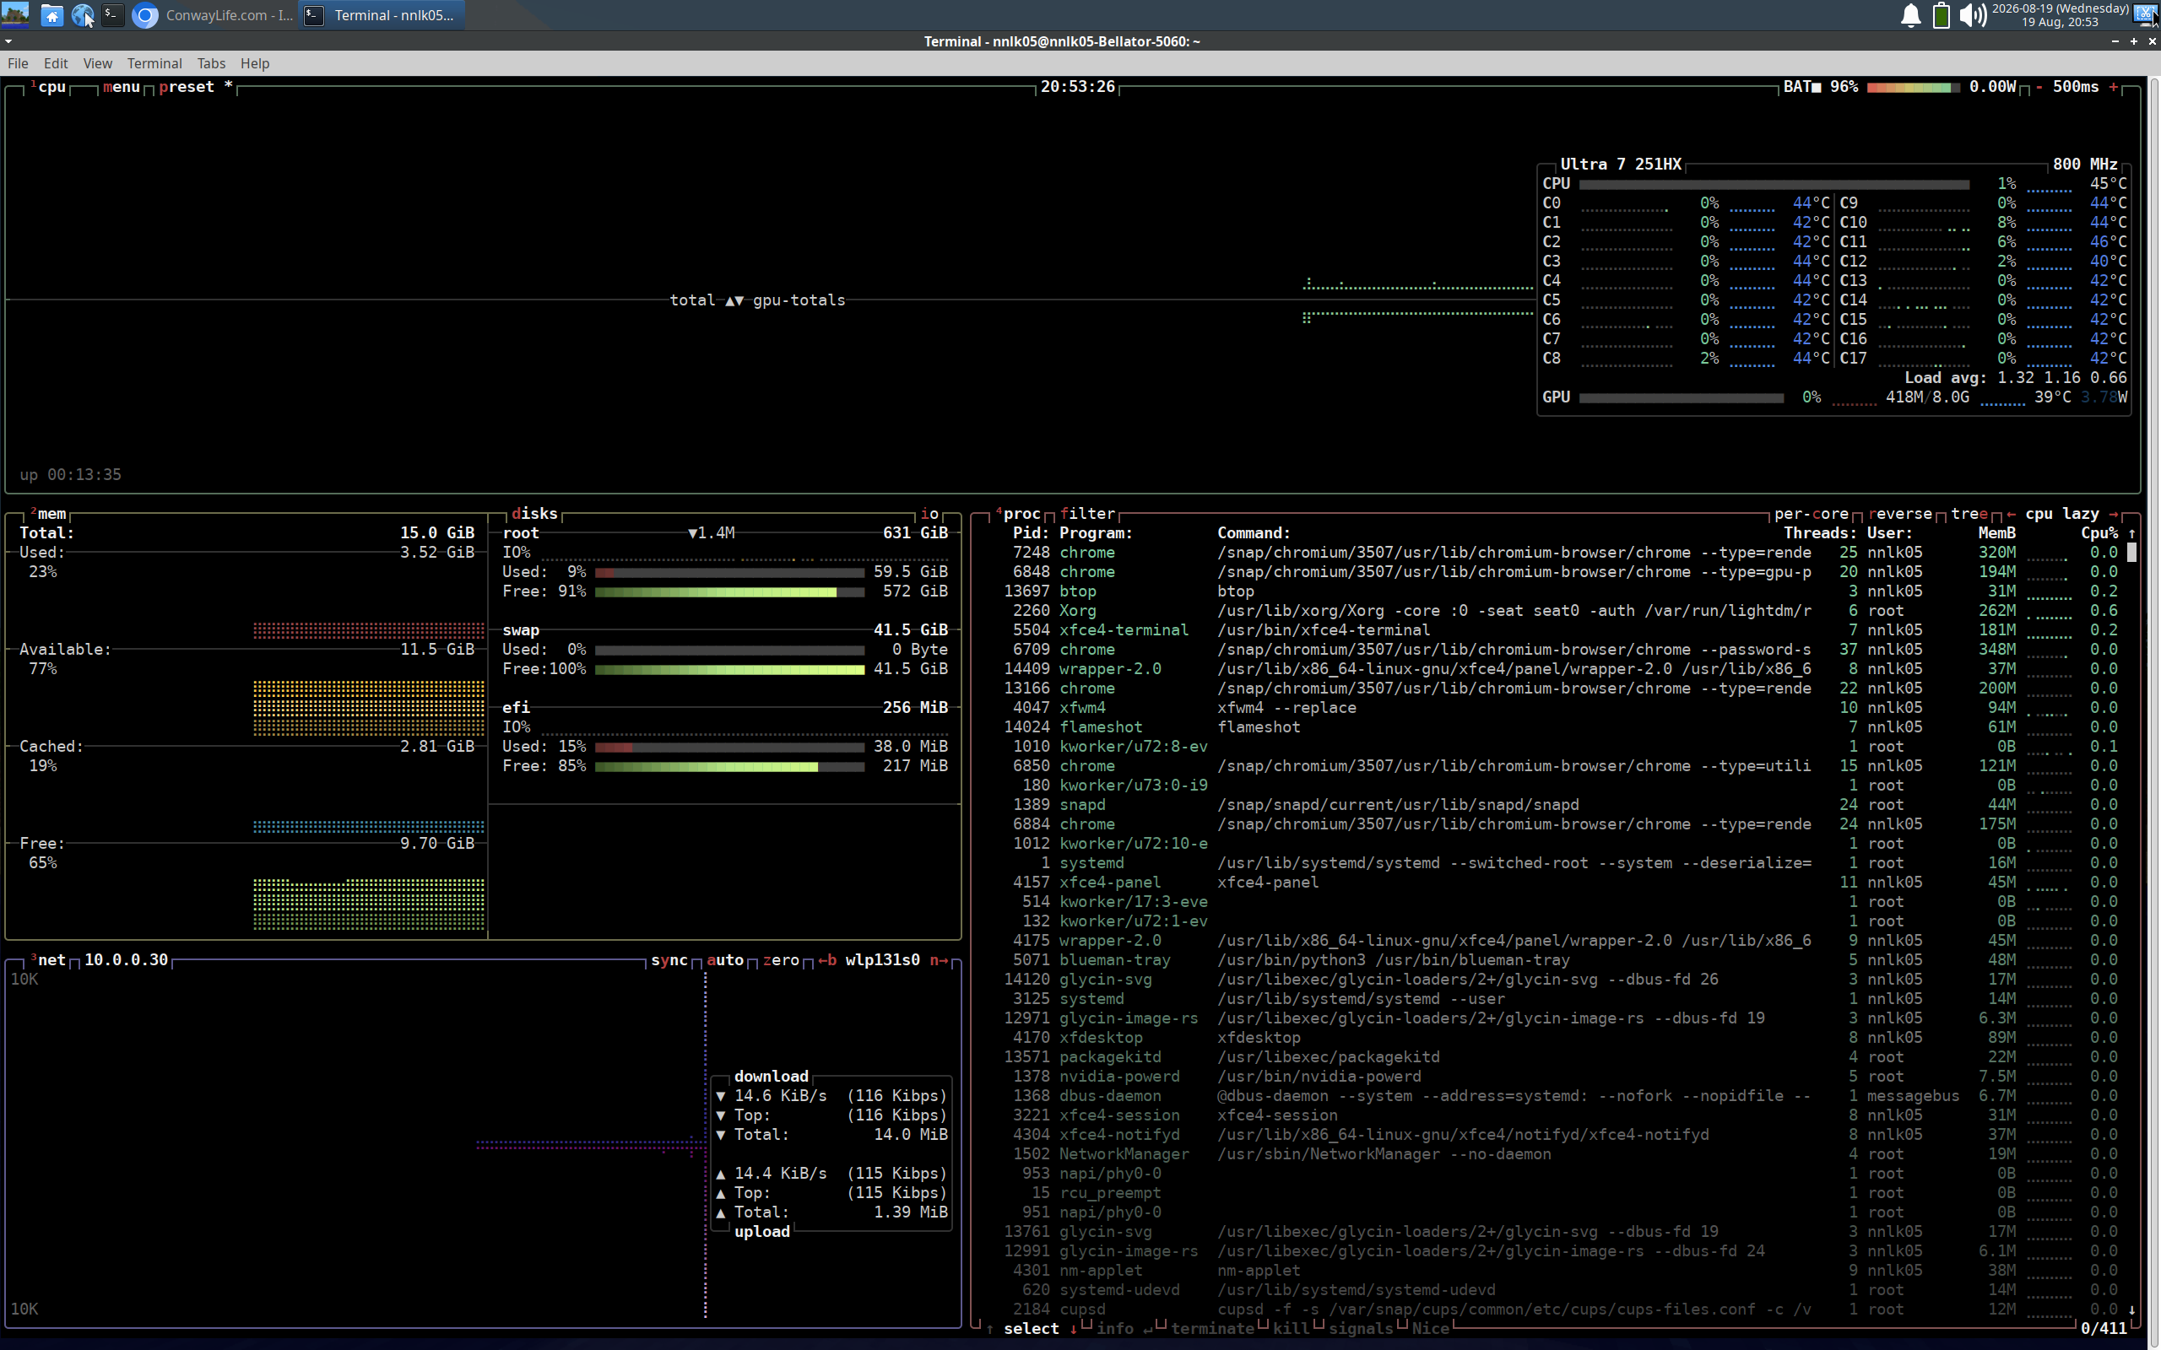The image size is (2161, 1350).
Task: Toggle the mem box label
Action: tap(49, 513)
